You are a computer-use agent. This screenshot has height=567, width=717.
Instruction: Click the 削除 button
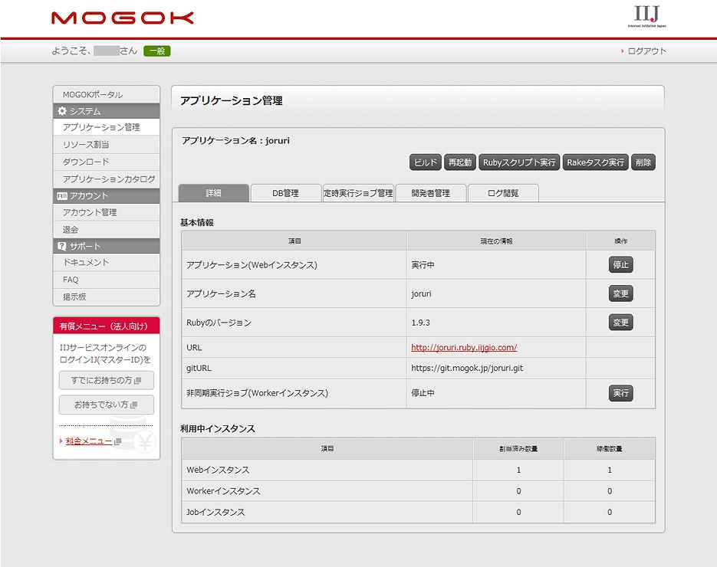tap(643, 162)
